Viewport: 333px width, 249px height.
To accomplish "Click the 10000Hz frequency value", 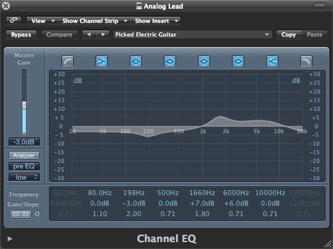I will click(270, 193).
